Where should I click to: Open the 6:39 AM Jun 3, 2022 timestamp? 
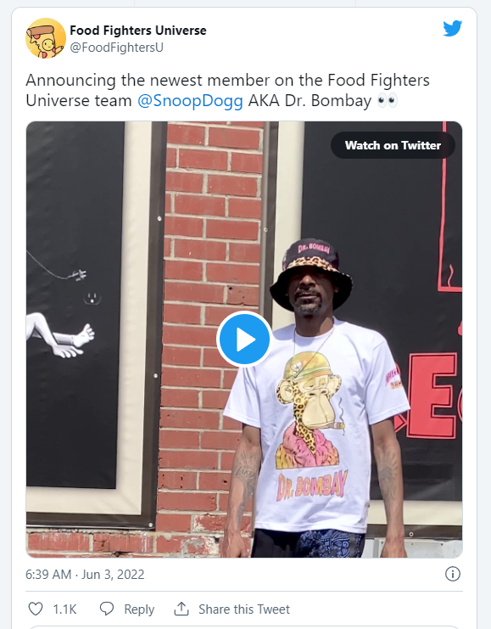85,575
